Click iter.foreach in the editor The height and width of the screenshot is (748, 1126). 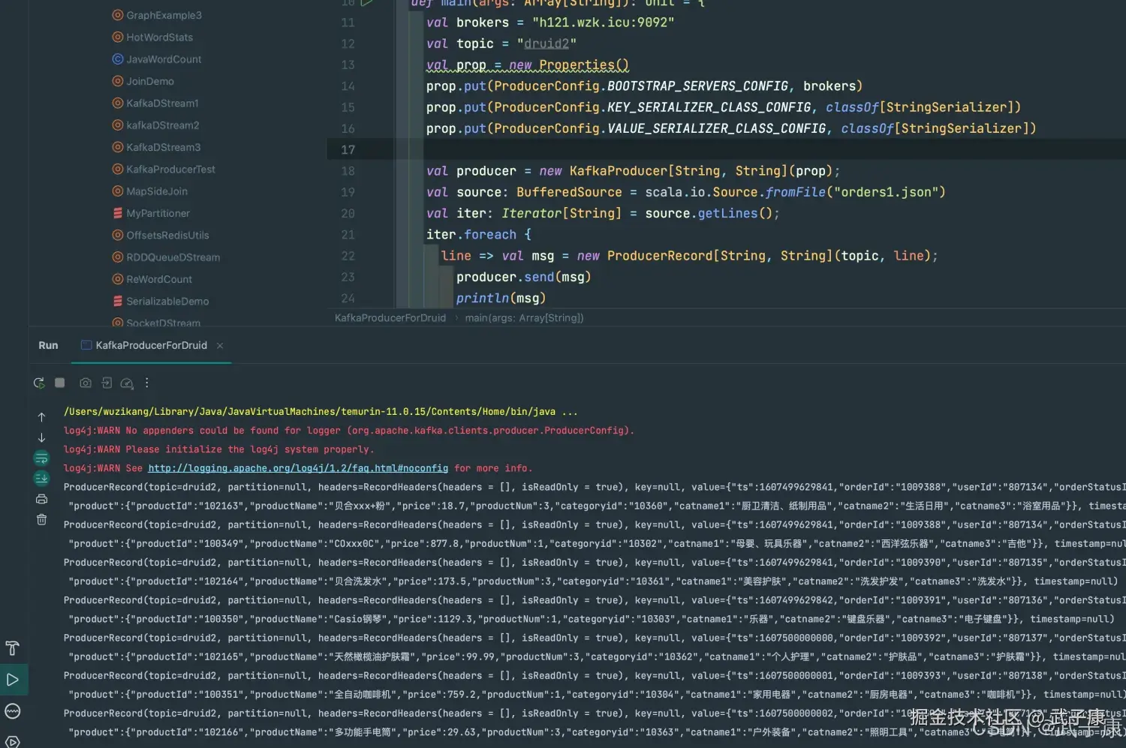coord(471,235)
